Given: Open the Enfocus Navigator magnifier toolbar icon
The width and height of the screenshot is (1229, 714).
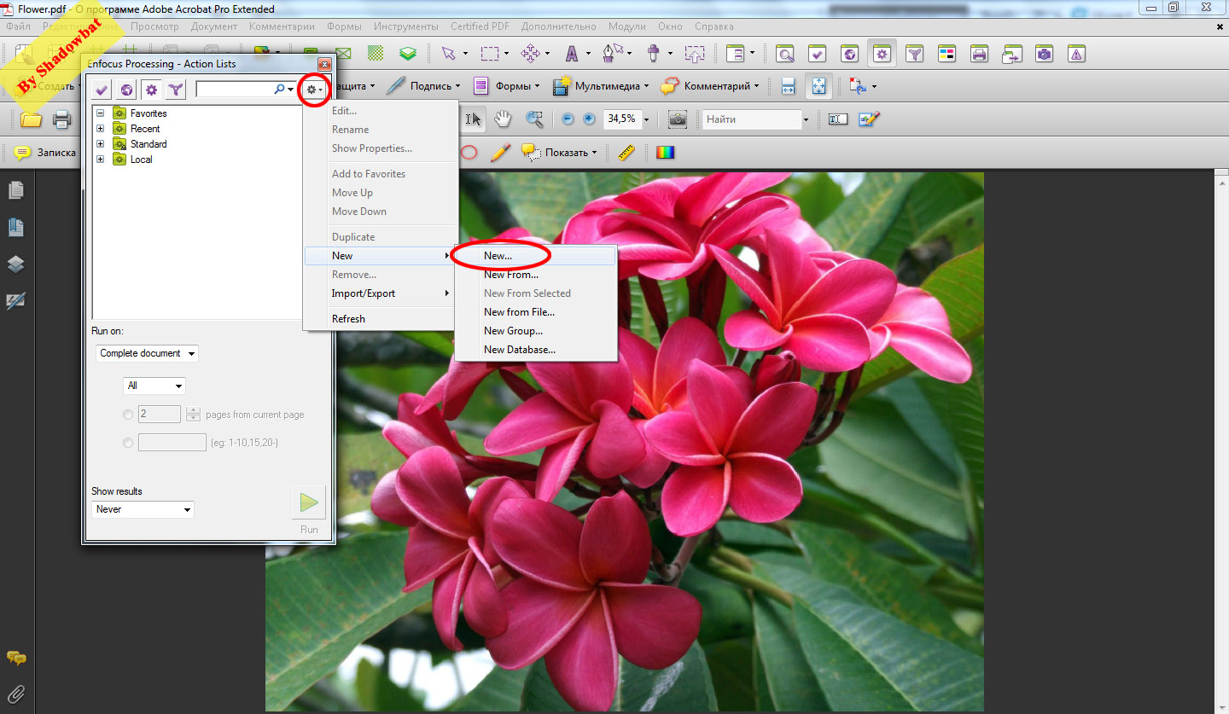Looking at the screenshot, I should click(x=785, y=54).
